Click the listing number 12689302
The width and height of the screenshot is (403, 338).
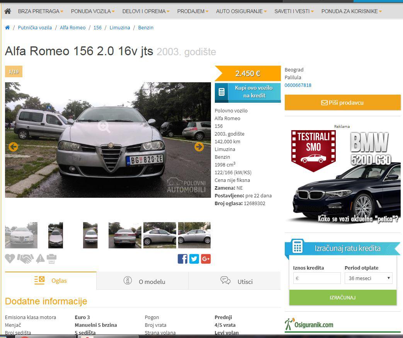(255, 203)
